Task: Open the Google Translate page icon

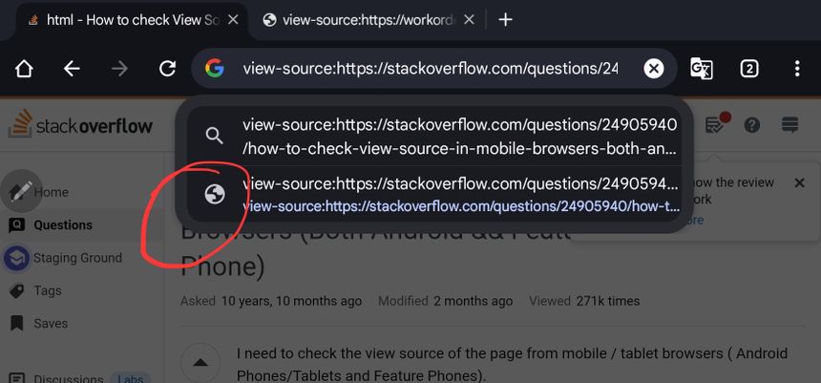Action: click(x=702, y=69)
